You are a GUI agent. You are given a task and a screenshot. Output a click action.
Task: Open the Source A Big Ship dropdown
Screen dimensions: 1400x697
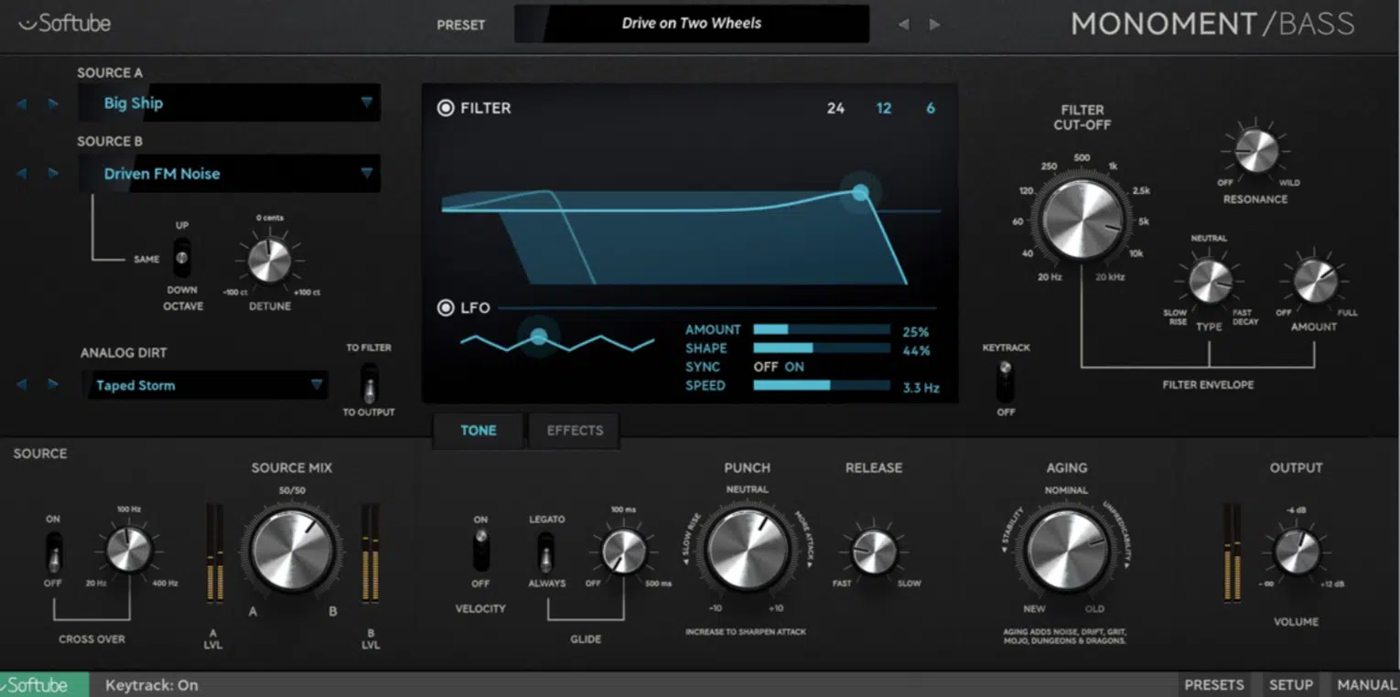pos(229,103)
